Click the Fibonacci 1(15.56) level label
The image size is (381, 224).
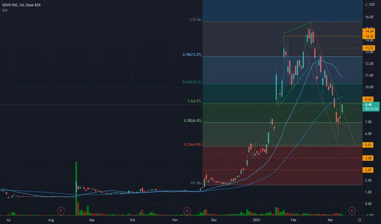pyautogui.click(x=195, y=20)
